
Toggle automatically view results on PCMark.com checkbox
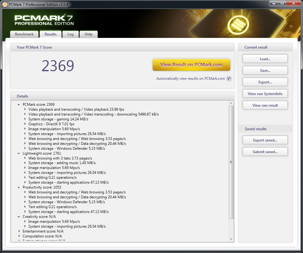[x=229, y=79]
